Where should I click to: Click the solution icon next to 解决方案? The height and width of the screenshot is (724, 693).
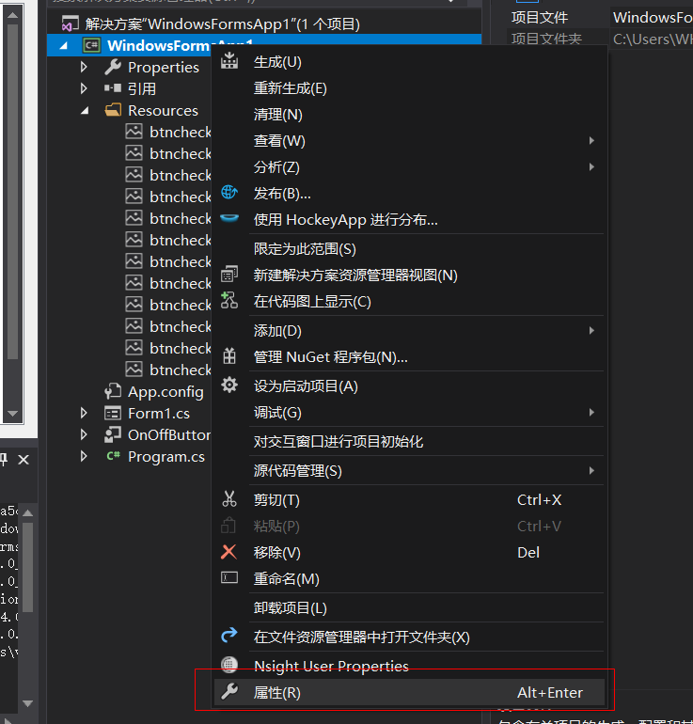click(71, 24)
